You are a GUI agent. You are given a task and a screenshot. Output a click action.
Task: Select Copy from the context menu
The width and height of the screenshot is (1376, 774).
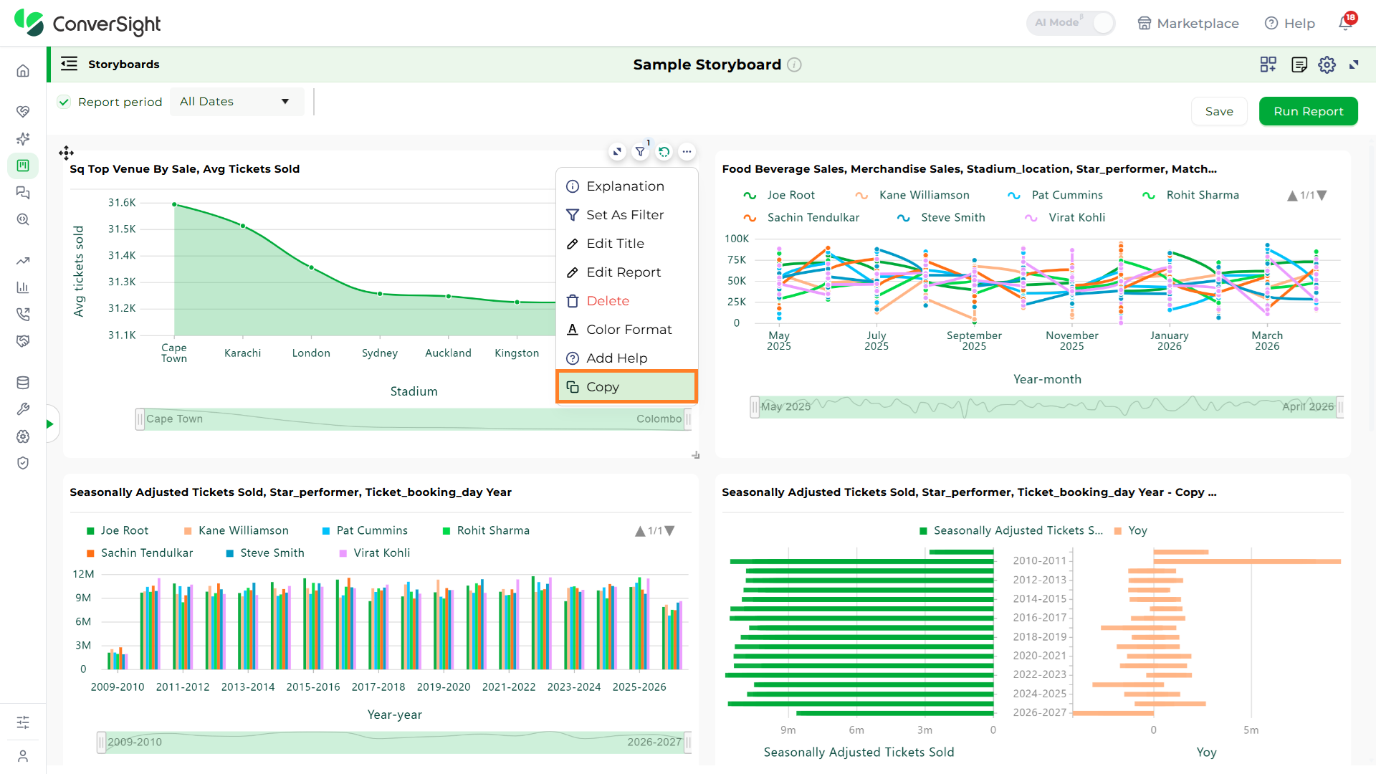(626, 387)
